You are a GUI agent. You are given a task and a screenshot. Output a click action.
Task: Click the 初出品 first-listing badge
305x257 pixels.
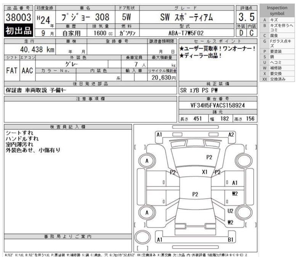tap(18, 30)
